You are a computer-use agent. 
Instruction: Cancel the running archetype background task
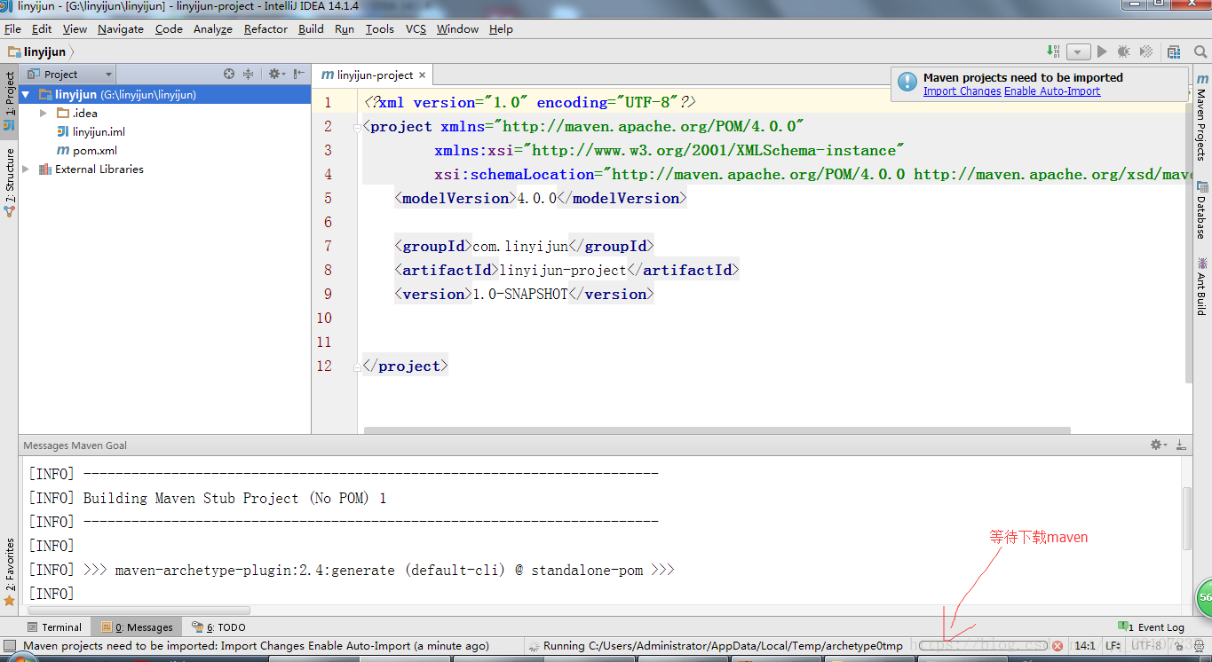(1058, 646)
